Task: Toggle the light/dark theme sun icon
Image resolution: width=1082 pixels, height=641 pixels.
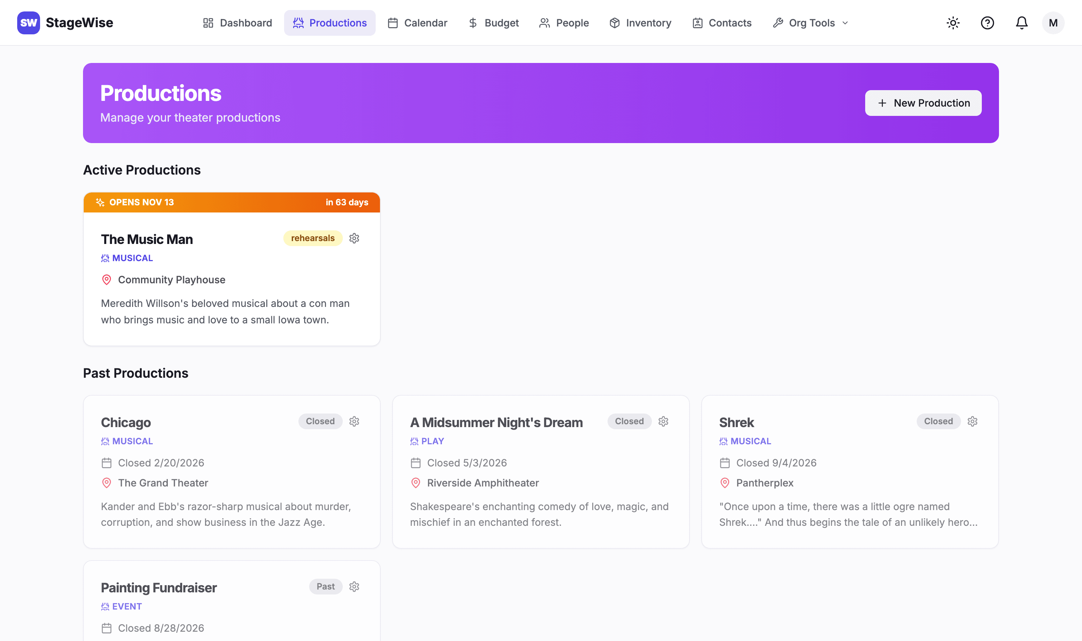Action: [953, 23]
